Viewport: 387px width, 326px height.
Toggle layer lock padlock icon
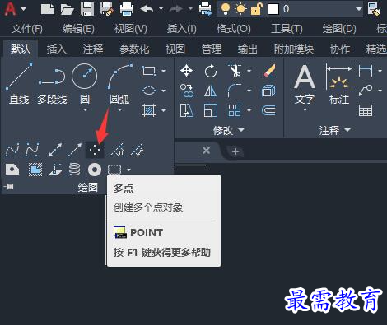[256, 9]
